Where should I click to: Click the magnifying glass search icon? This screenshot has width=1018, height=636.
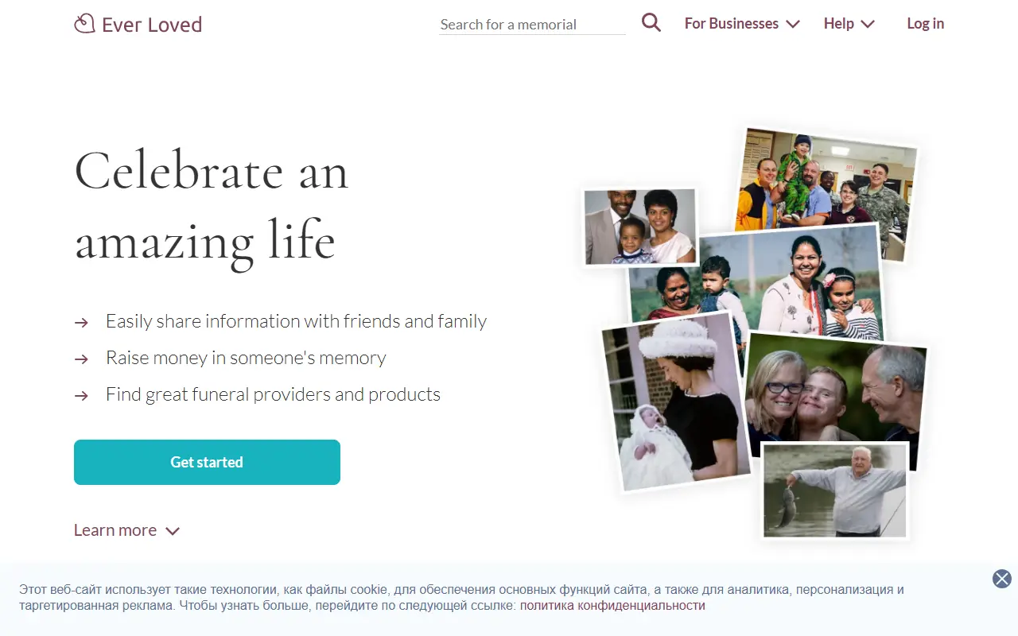point(651,23)
